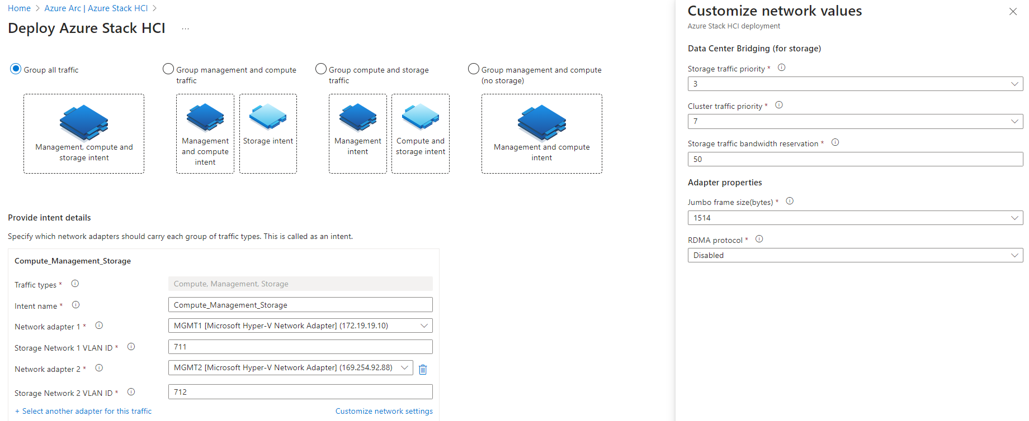Click the disabled Traffic types field

click(x=300, y=284)
